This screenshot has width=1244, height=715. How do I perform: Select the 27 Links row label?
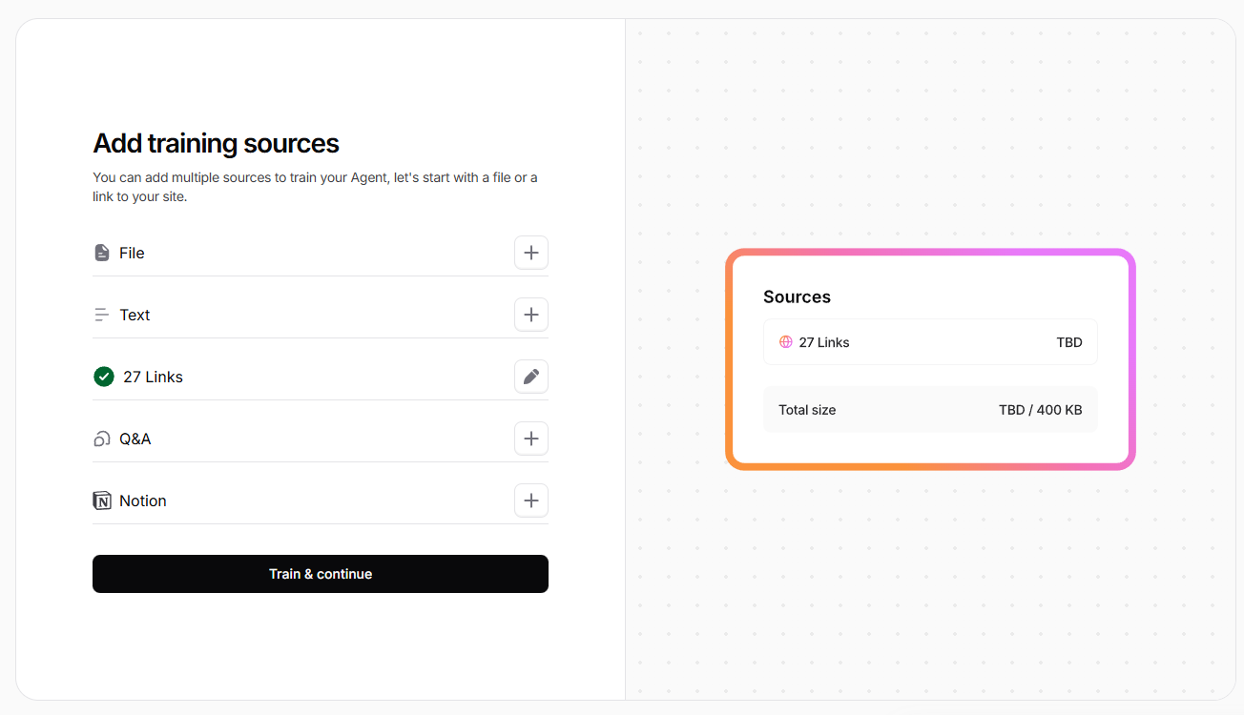tap(153, 377)
